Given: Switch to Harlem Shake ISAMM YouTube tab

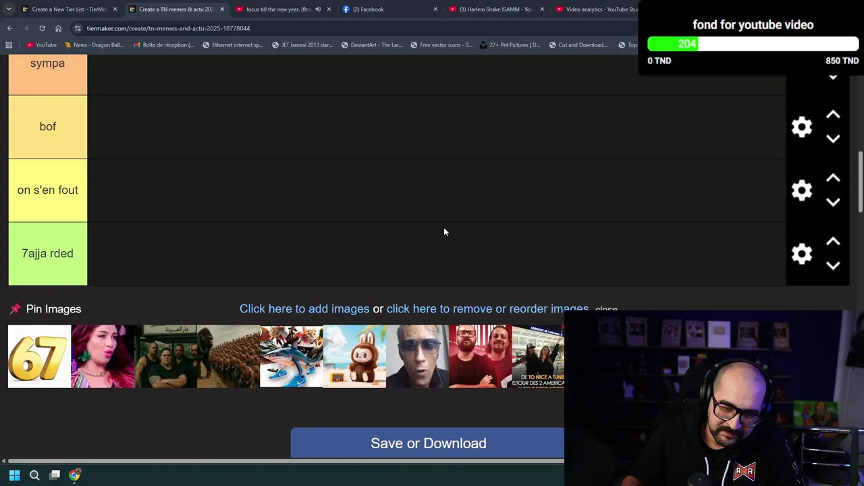Looking at the screenshot, I should click(x=496, y=9).
